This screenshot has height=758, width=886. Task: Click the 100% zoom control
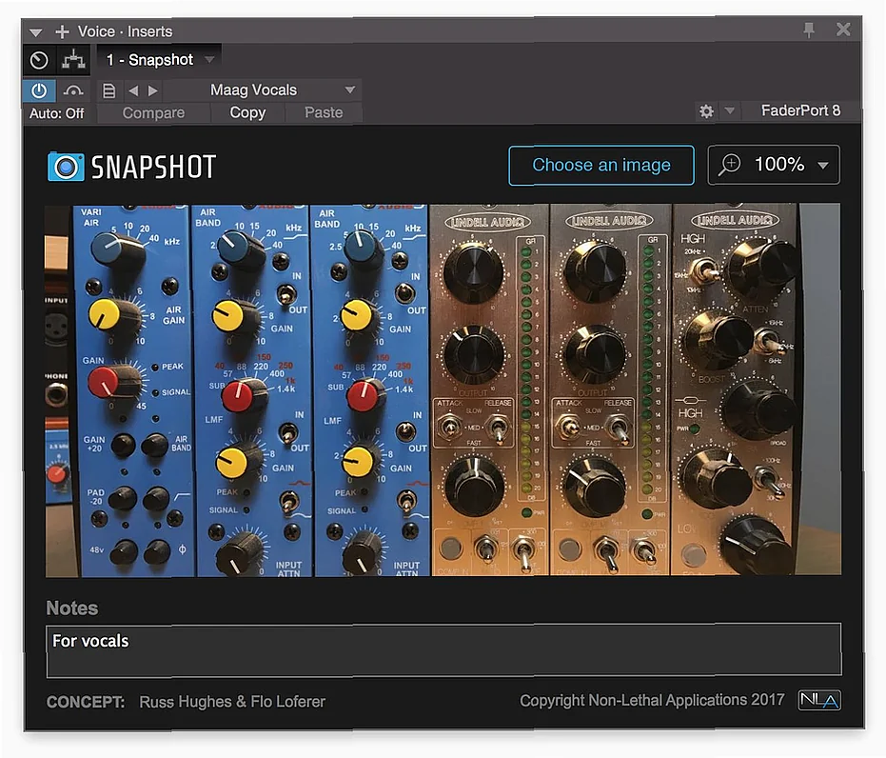pyautogui.click(x=773, y=164)
